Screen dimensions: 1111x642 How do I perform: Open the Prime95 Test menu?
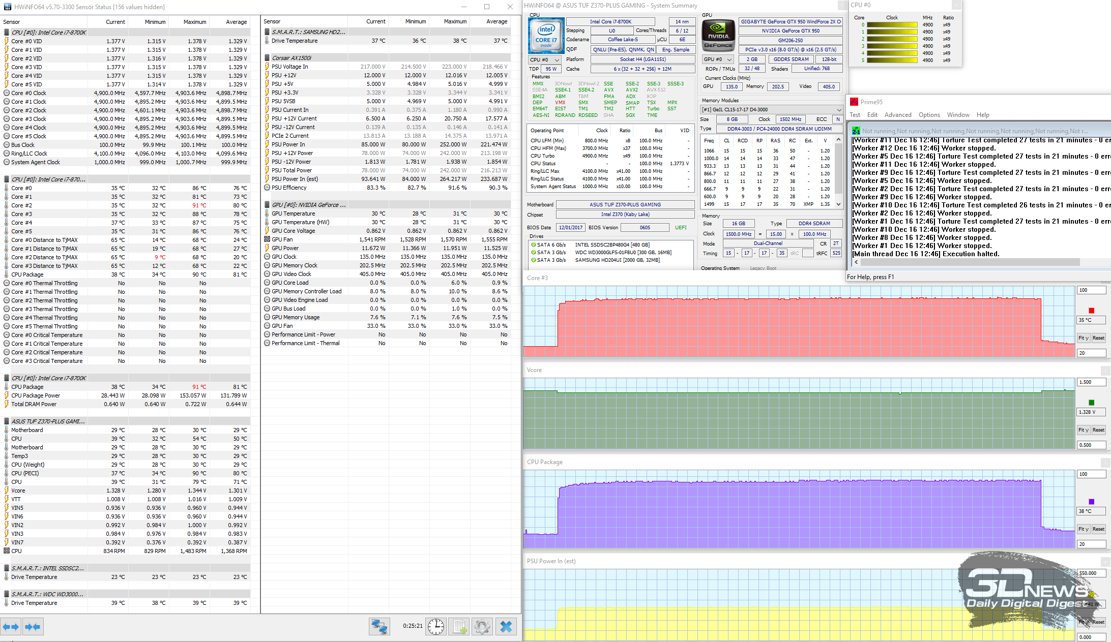click(x=855, y=115)
